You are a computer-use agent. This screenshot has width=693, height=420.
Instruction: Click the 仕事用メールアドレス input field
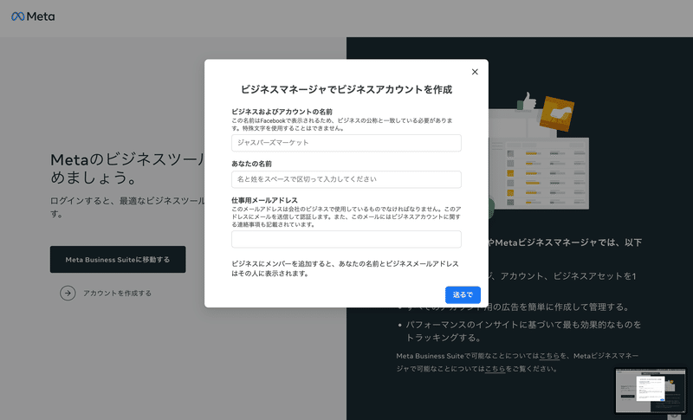pos(346,239)
